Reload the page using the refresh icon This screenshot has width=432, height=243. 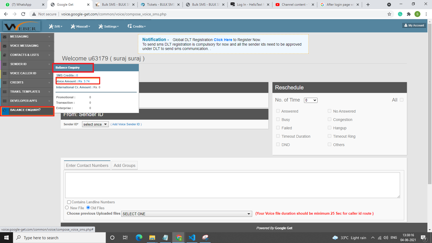point(23,14)
